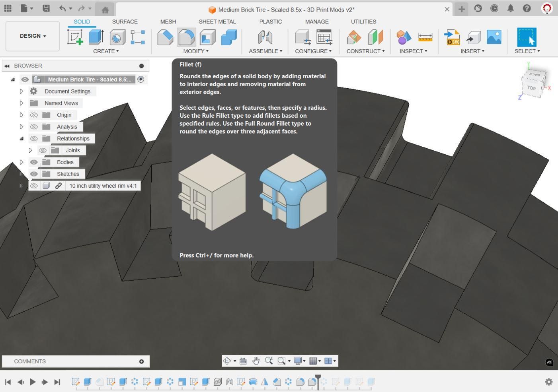Click the Joint tool in Assemble

[265, 37]
